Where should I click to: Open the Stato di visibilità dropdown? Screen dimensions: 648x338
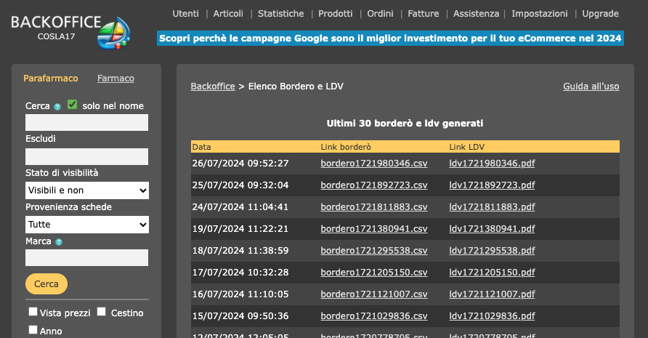pos(87,190)
